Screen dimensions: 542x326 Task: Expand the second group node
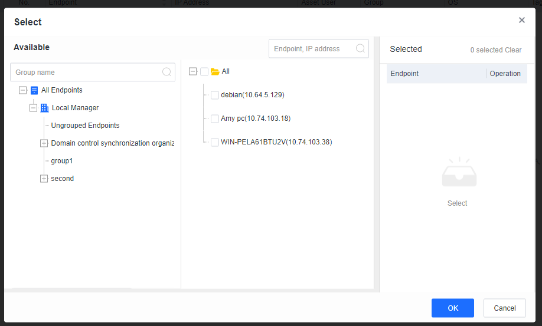[44, 179]
